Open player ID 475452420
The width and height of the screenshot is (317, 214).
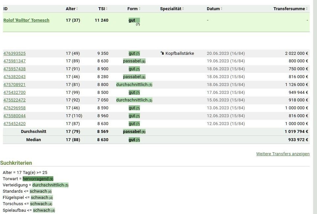14,123
